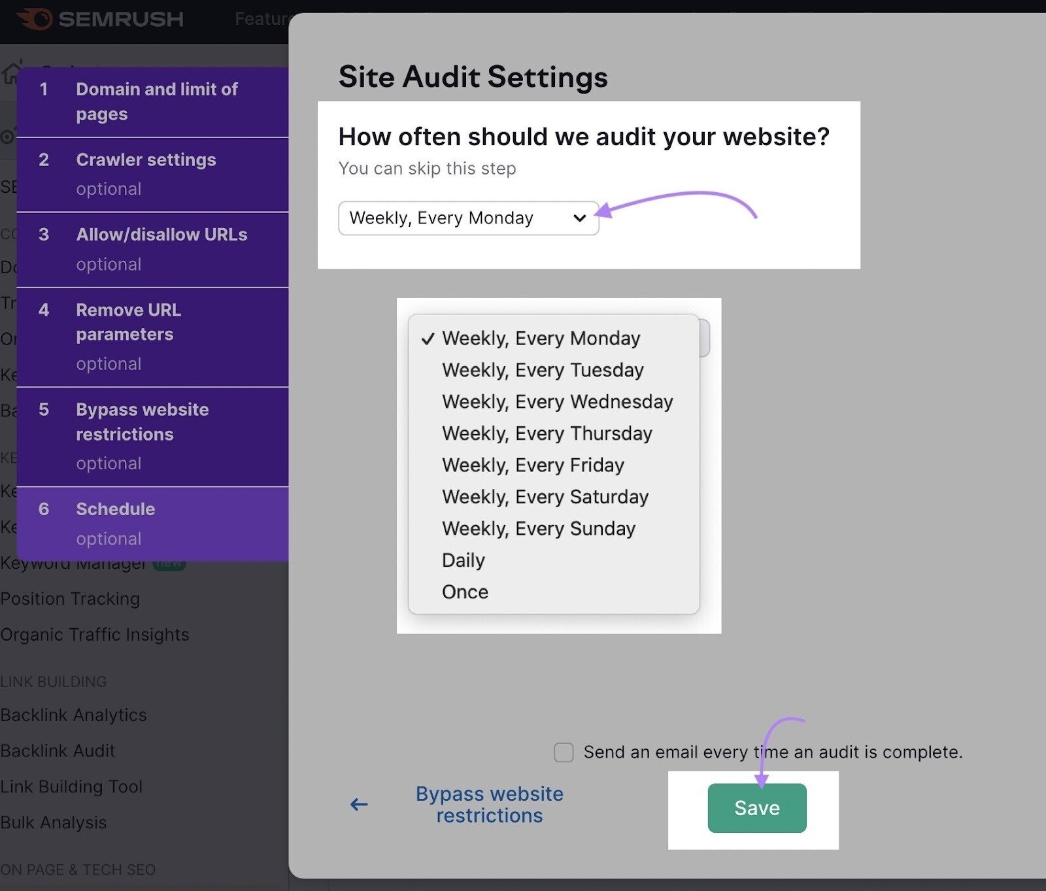Pick Weekly, Every Wednesday from the options

556,401
